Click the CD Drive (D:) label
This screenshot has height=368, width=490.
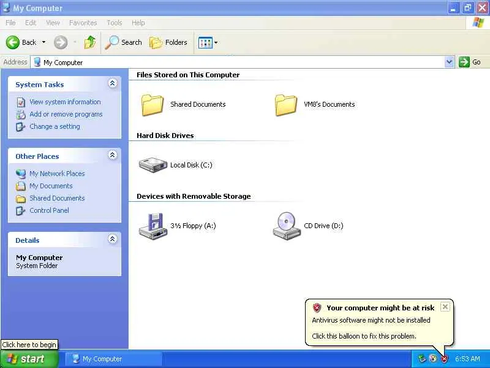tap(323, 226)
